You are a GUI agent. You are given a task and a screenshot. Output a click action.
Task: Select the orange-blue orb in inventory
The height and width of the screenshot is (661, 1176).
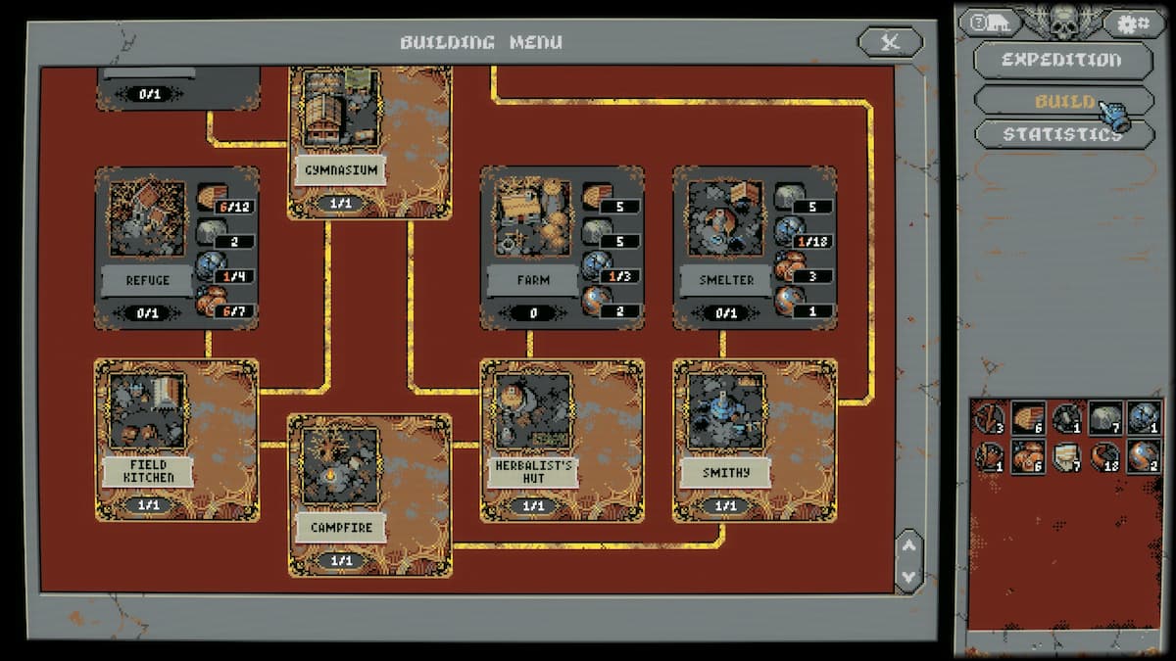point(1144,456)
